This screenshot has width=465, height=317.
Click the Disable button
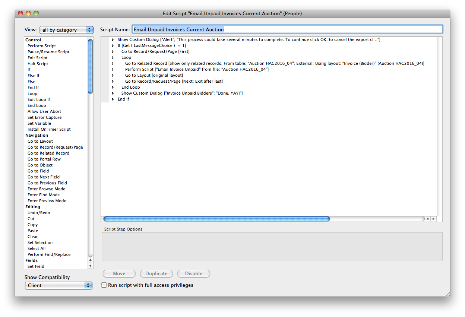point(194,273)
